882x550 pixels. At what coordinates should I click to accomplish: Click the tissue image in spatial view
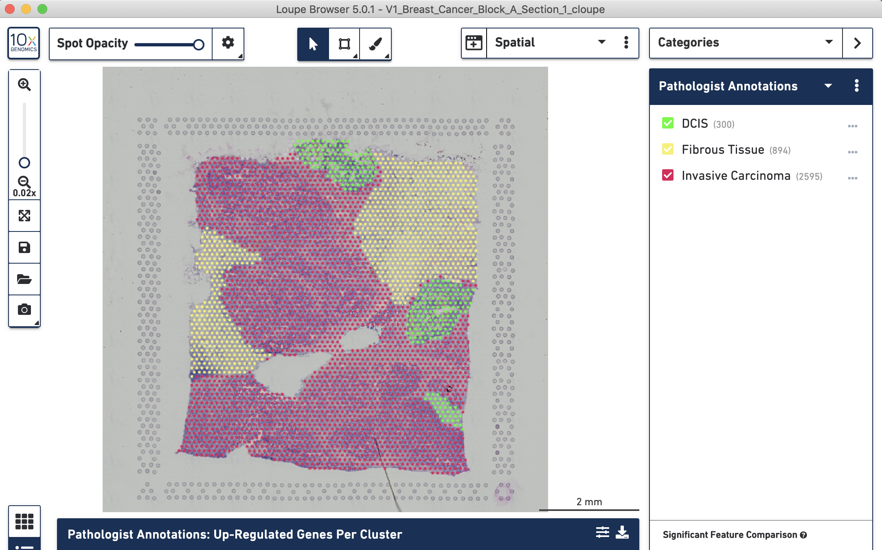pos(325,289)
